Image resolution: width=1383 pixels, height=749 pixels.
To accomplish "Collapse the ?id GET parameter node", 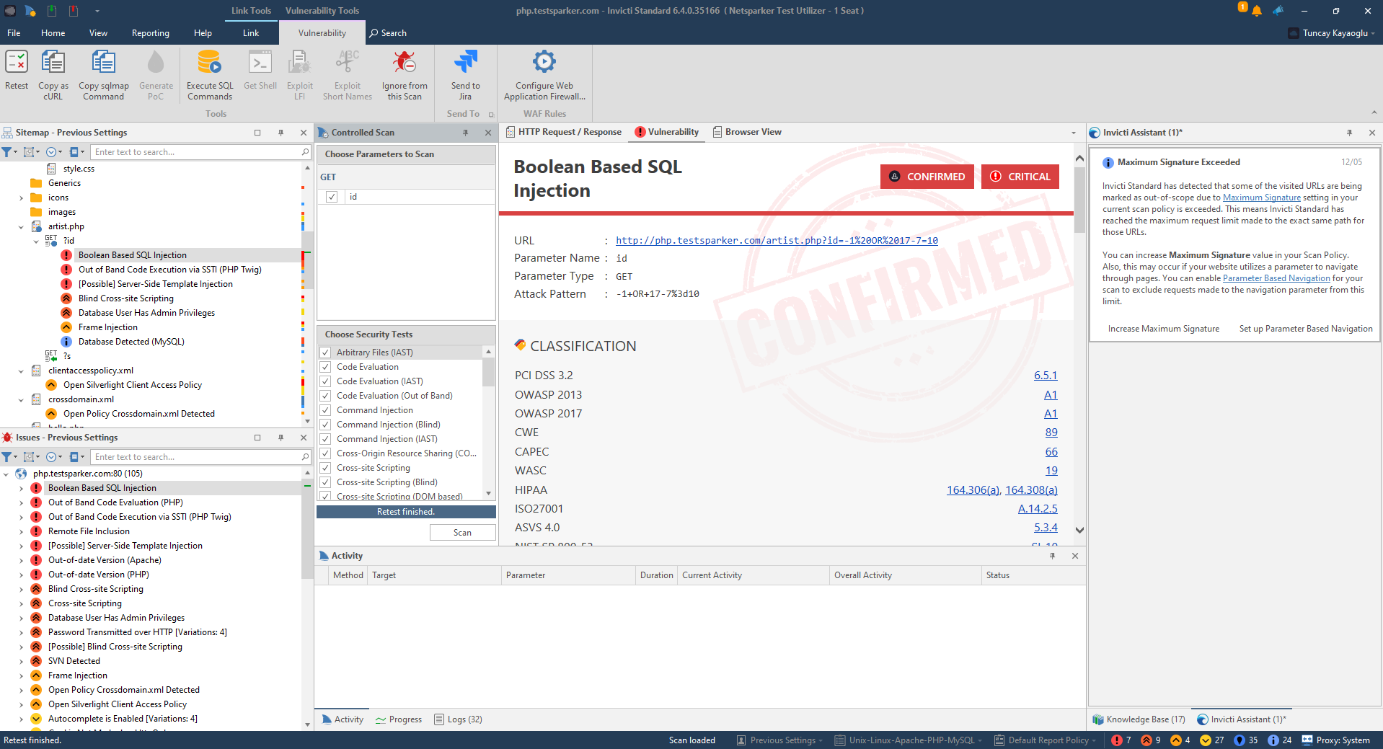I will tap(36, 241).
